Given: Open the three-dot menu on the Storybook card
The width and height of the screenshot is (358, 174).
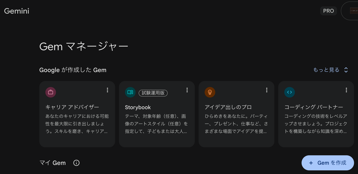Looking at the screenshot, I should pyautogui.click(x=187, y=90).
